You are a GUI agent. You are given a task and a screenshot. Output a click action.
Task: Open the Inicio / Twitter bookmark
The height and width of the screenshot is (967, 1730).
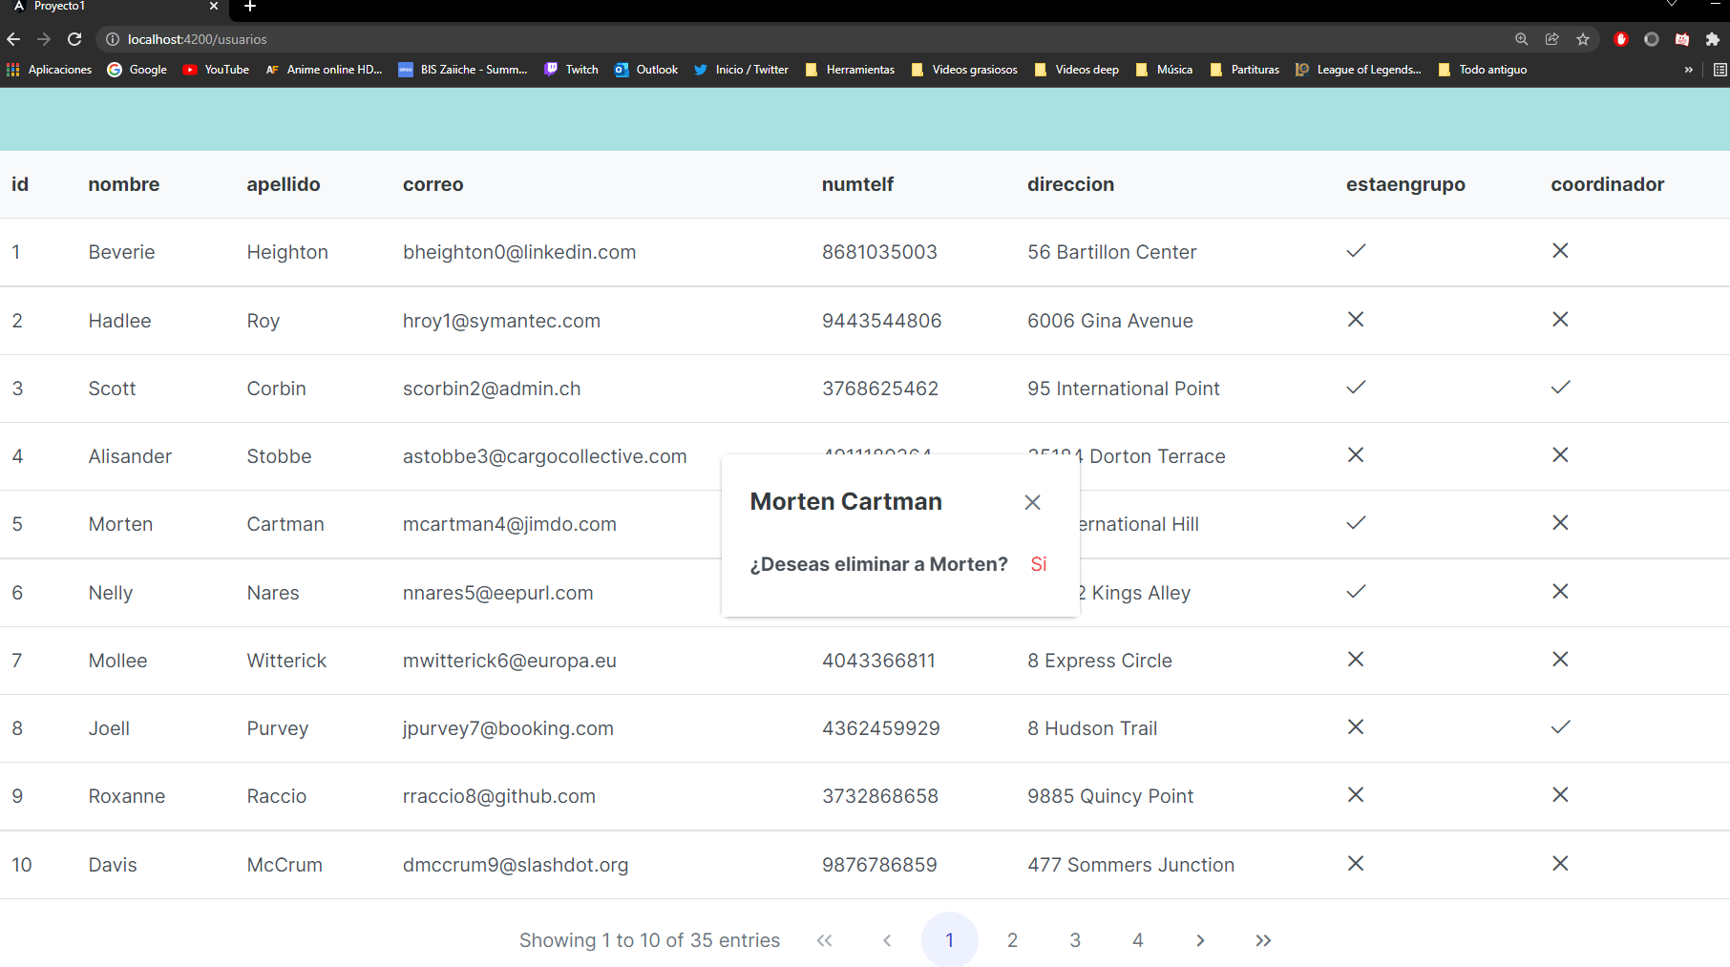[x=741, y=69]
